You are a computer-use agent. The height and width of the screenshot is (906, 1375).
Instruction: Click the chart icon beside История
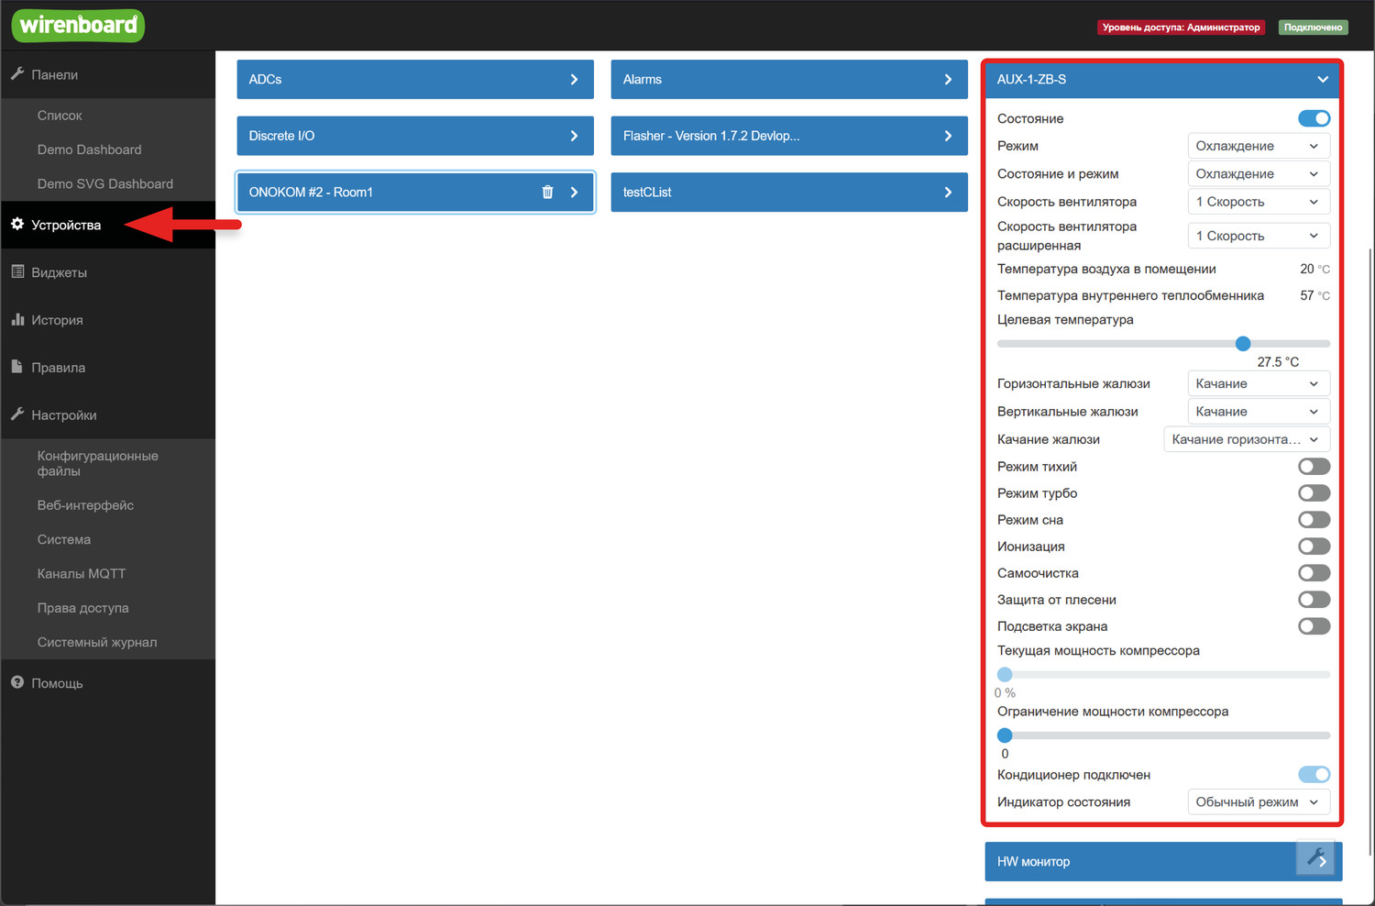pos(17,320)
